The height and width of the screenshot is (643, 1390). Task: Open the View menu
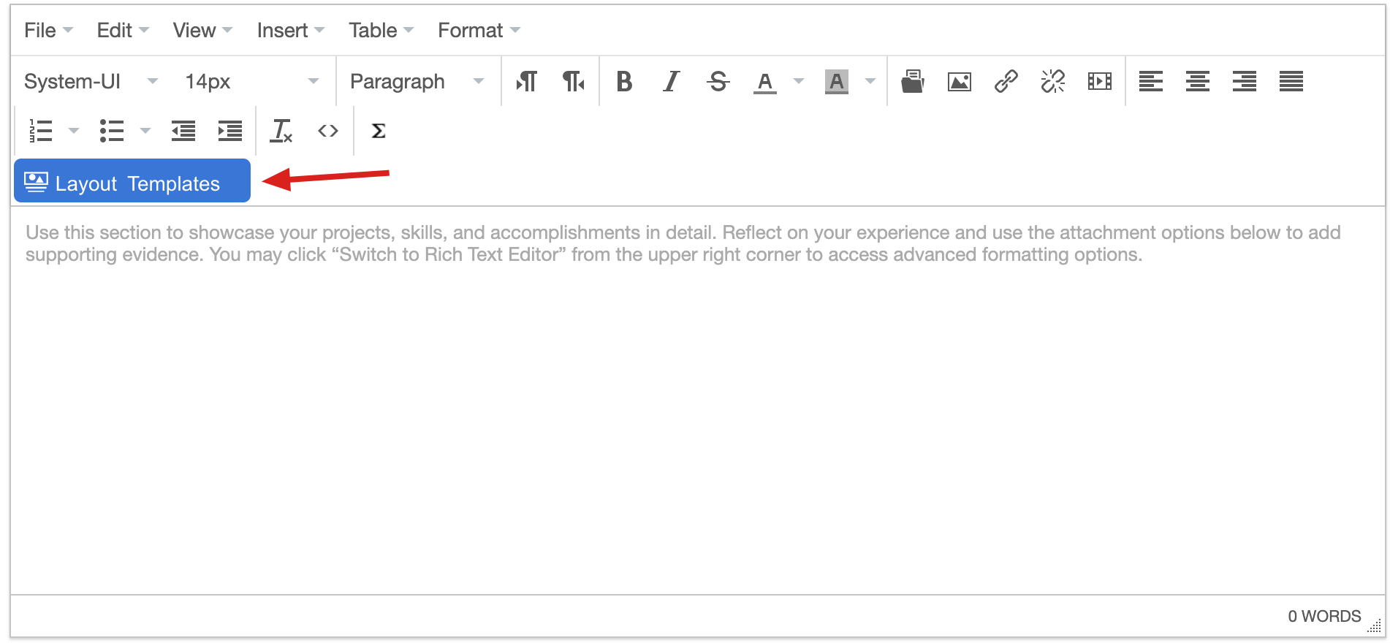click(202, 31)
